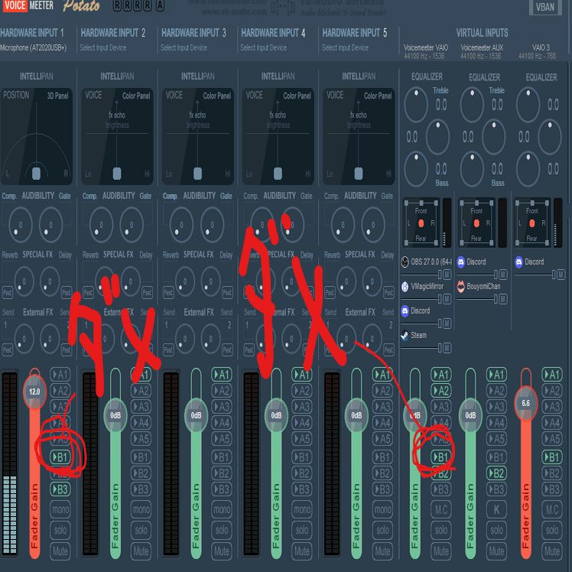Mute BouyomiChan with its M button

click(503, 299)
